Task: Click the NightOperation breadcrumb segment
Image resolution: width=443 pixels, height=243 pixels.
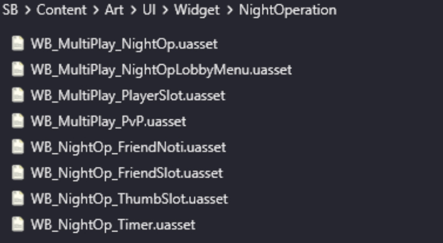Action: (288, 10)
